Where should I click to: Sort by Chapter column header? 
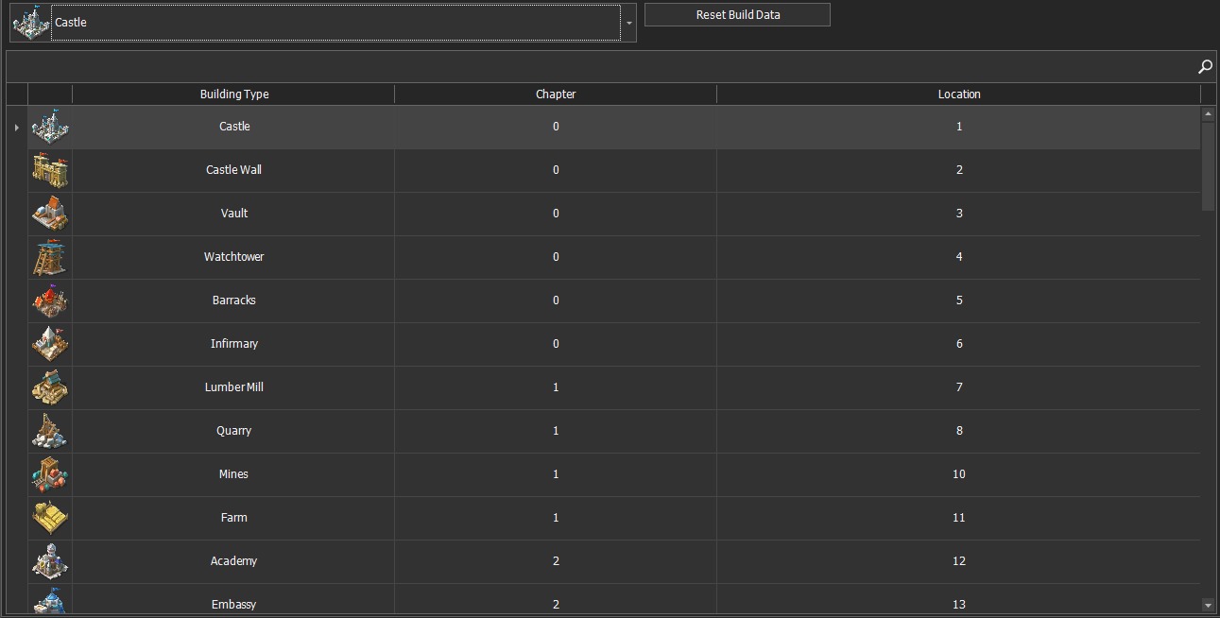pyautogui.click(x=556, y=94)
